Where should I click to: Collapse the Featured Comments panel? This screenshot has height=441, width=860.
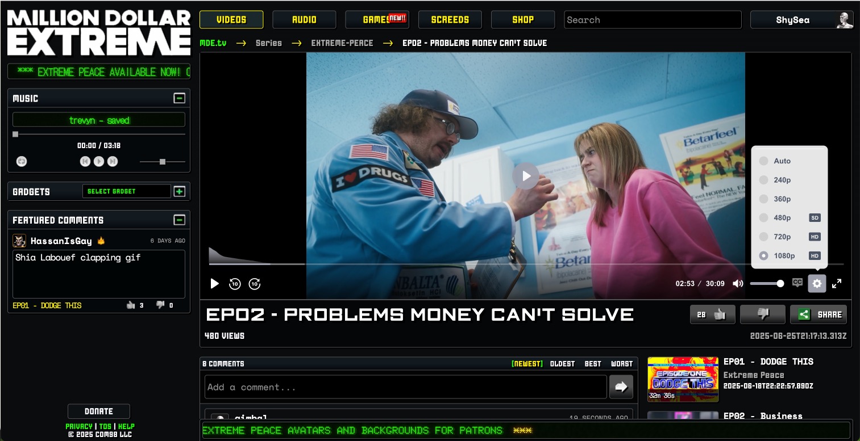pos(179,220)
